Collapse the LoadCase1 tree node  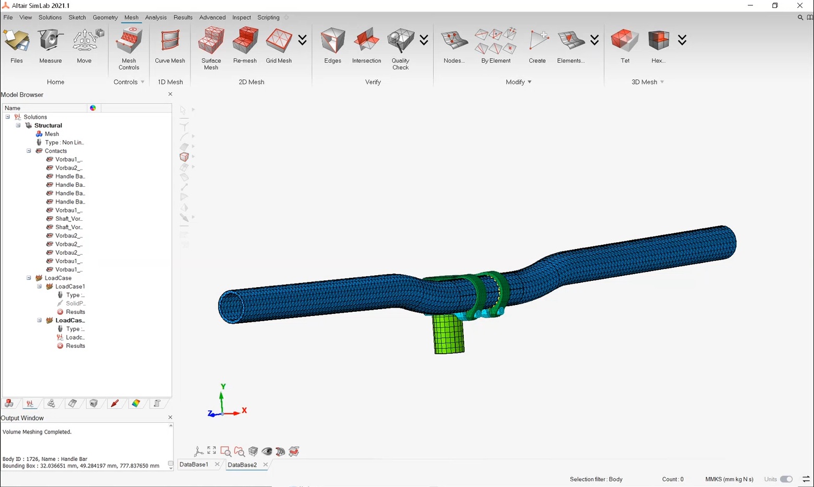pos(39,286)
